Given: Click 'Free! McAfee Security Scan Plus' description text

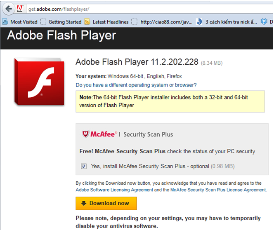Looking at the screenshot, I should (167, 151).
